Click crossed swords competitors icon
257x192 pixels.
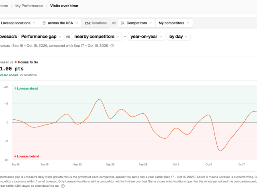point(122,23)
